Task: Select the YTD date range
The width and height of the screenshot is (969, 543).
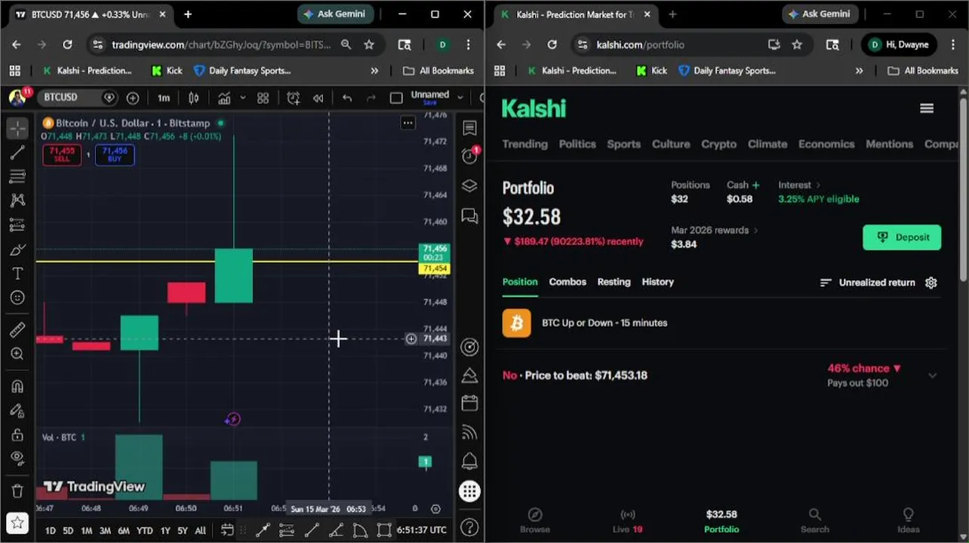Action: pyautogui.click(x=144, y=530)
